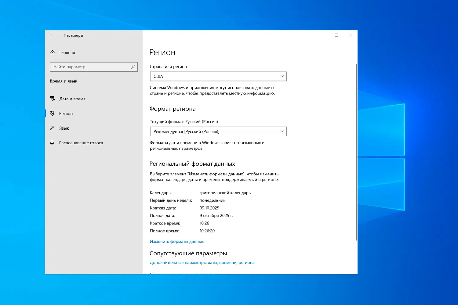Image resolution: width=458 pixels, height=305 pixels.
Task: Click the Распознавание голоса microphone icon
Action: pyautogui.click(x=52, y=142)
